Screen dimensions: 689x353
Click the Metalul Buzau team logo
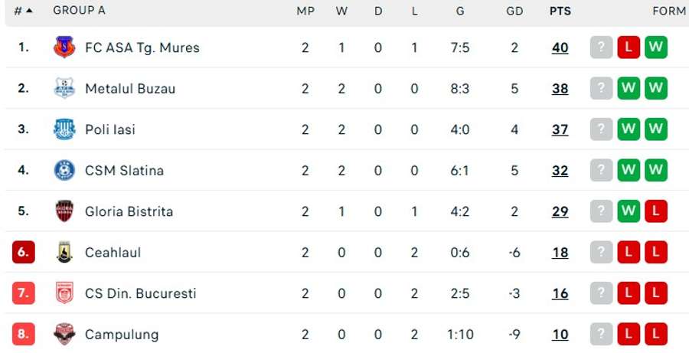coord(64,88)
